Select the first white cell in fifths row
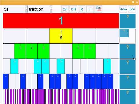The width and height of the screenshot is (139, 104). tap(14, 36)
